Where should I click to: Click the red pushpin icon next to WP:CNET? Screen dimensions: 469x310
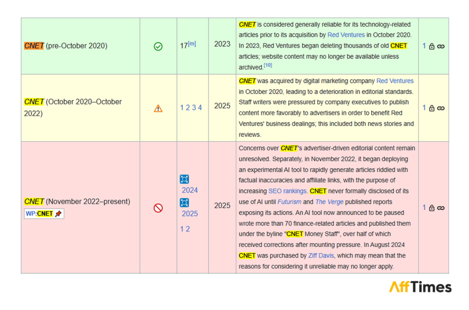point(58,214)
